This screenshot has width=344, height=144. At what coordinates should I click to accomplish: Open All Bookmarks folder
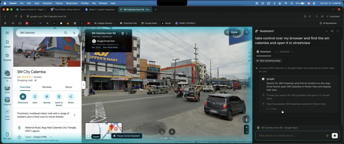click(328, 23)
